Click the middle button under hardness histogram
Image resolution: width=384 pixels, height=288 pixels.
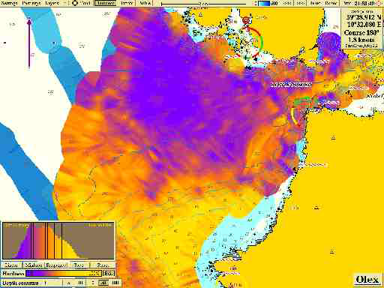coord(56,265)
